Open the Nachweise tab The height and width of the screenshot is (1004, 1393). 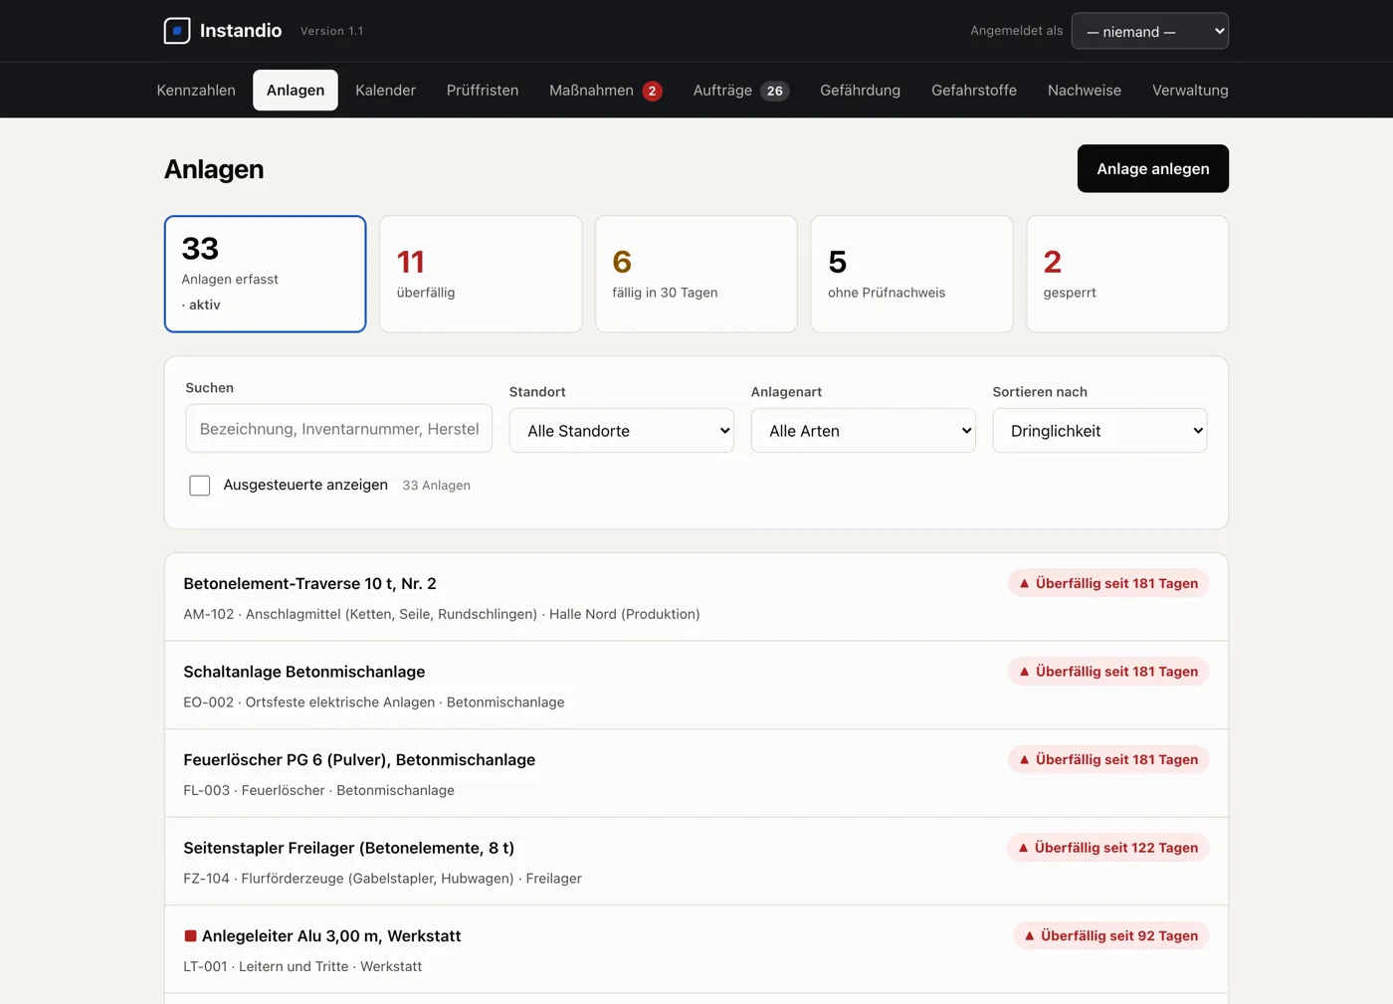point(1085,91)
